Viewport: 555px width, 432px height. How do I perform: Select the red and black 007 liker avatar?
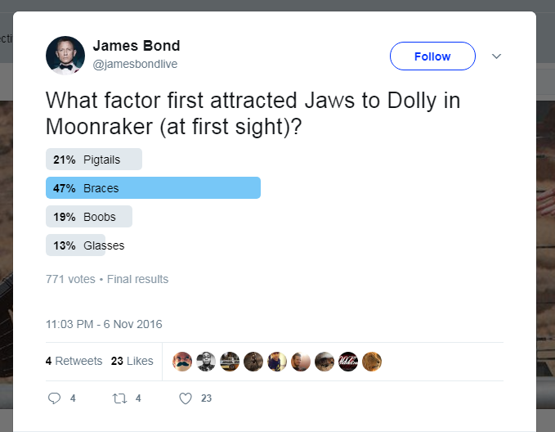(348, 362)
